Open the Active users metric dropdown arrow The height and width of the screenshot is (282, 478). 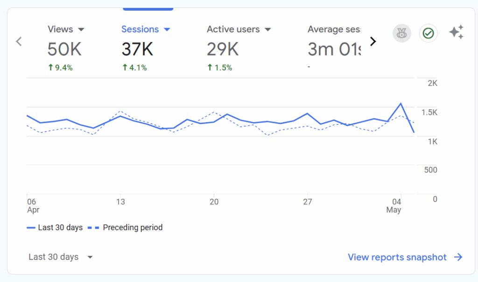pos(268,29)
